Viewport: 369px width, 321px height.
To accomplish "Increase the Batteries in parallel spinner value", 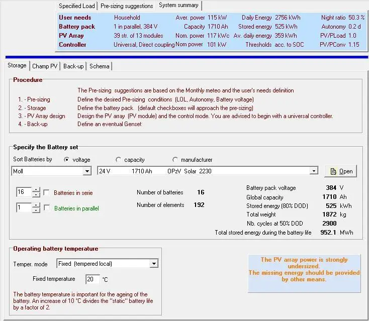I will click(x=36, y=205).
